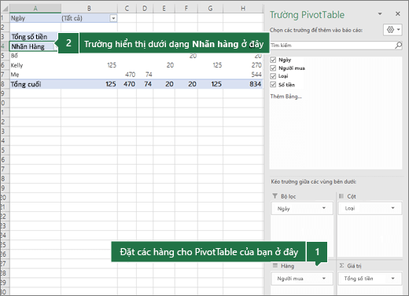Toggle the Số tiền field checkbox
Image resolution: width=409 pixels, height=296 pixels.
pos(273,85)
